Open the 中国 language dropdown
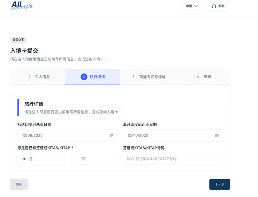Viewport: 258px width, 197px height. (192, 6)
